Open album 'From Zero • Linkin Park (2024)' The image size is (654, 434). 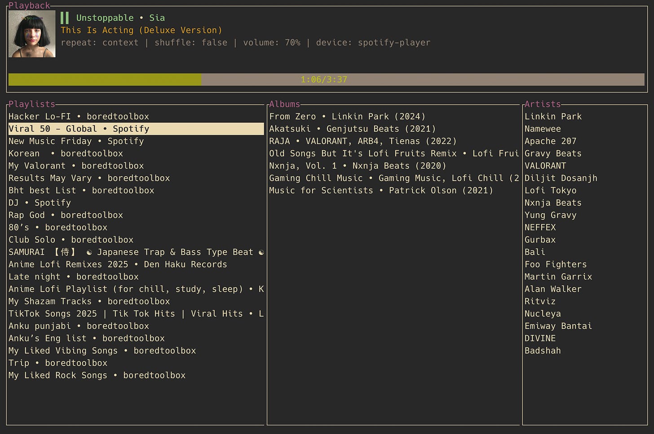pyautogui.click(x=347, y=116)
